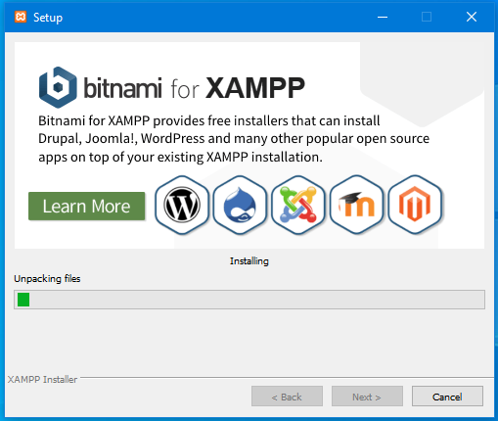Click the WordPress hexagon icon
498x421 pixels.
click(182, 206)
